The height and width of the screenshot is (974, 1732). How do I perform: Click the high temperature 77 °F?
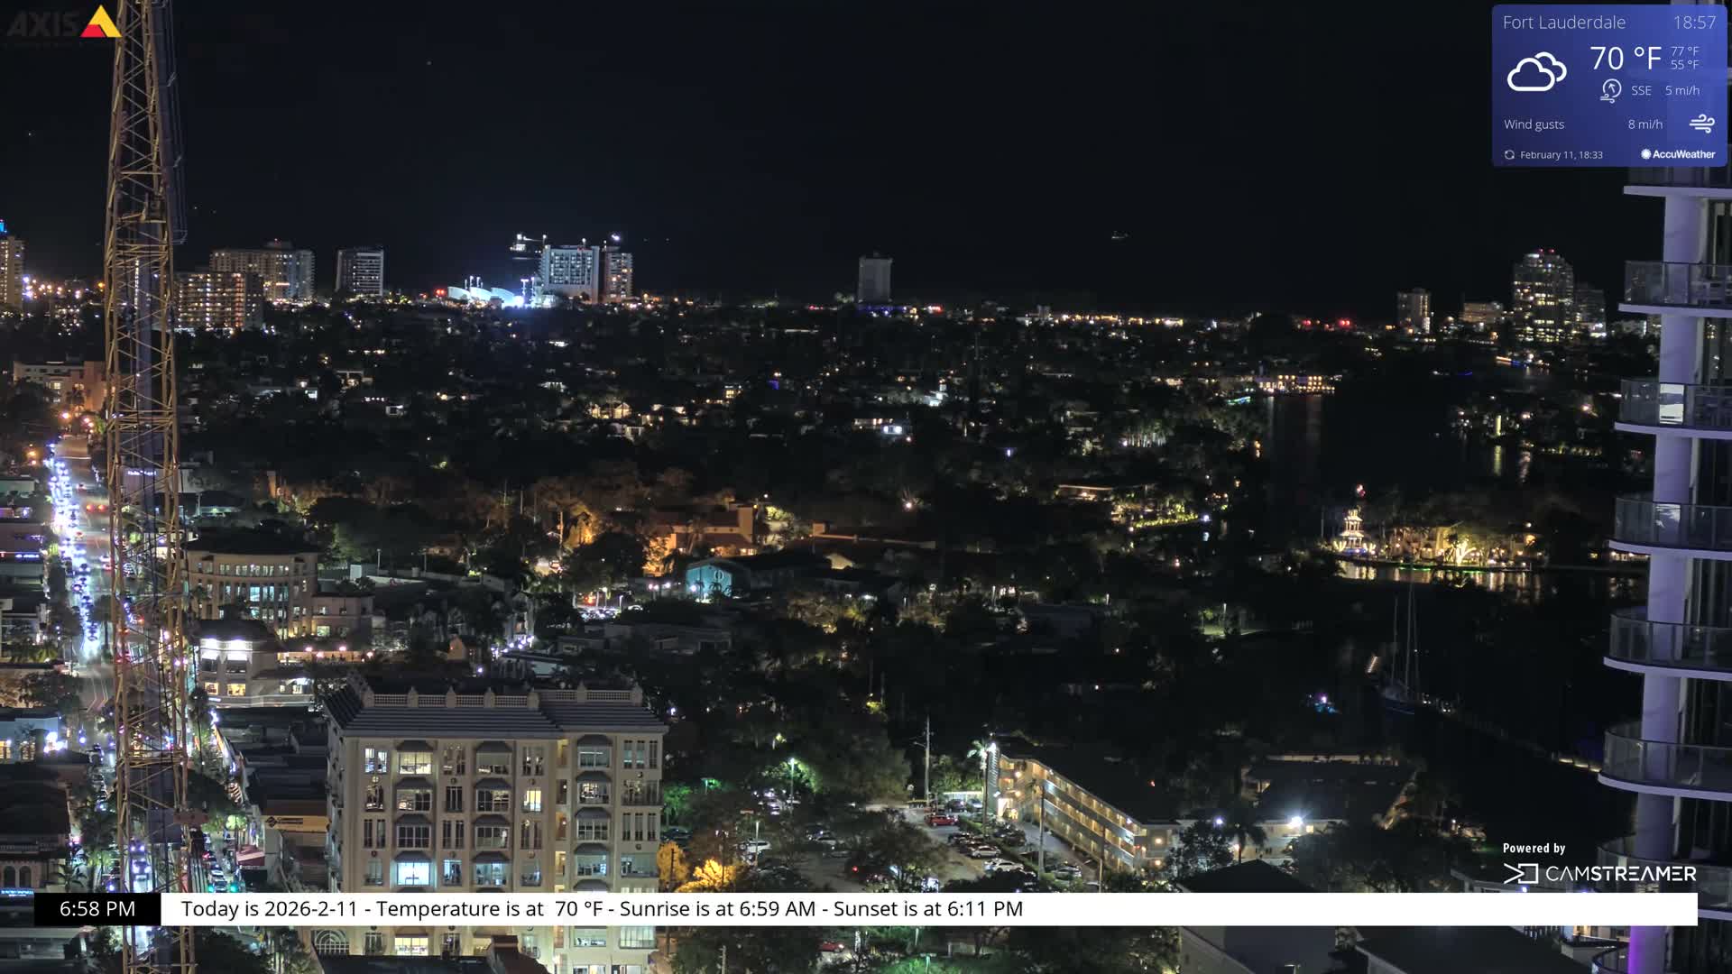(1684, 51)
